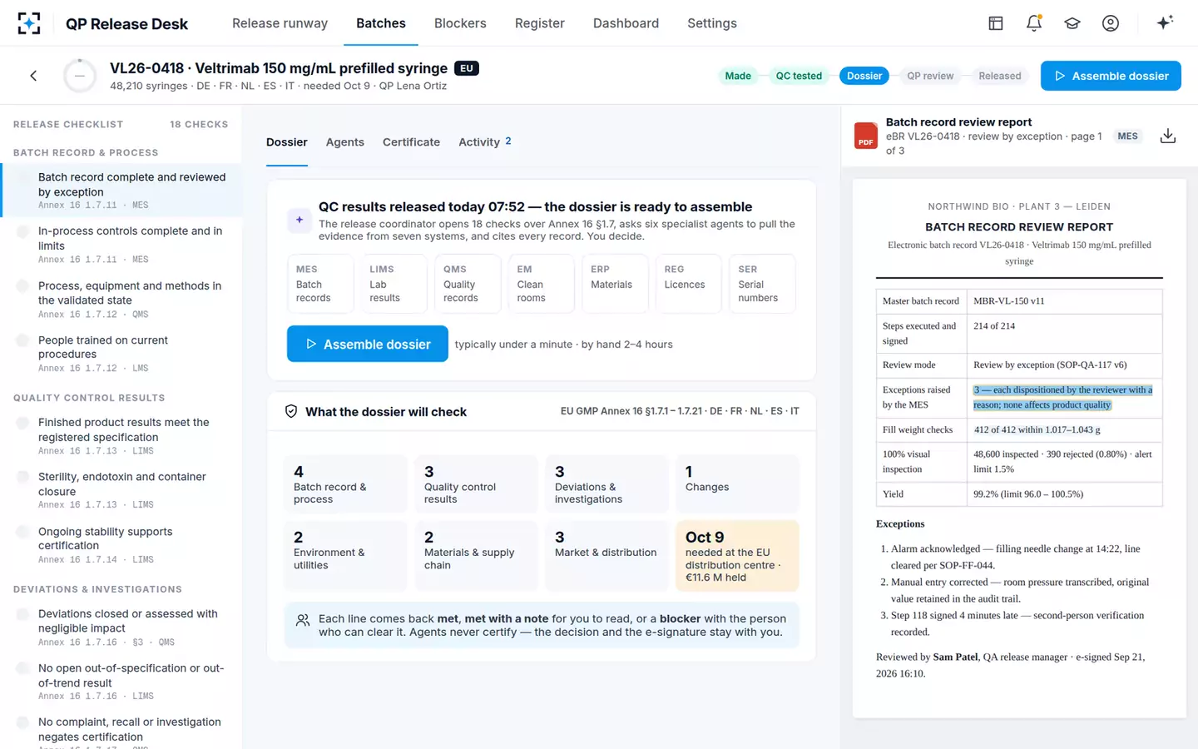Switch to the Agents tab
The image size is (1198, 749).
coord(345,142)
